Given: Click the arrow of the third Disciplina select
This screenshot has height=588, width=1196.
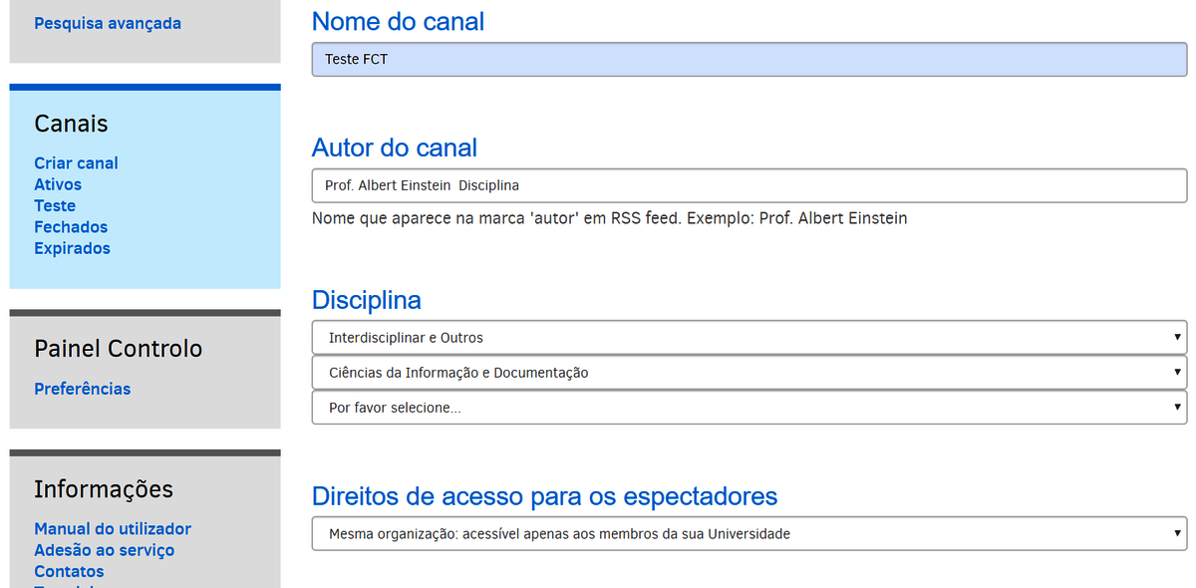Looking at the screenshot, I should pyautogui.click(x=1177, y=408).
